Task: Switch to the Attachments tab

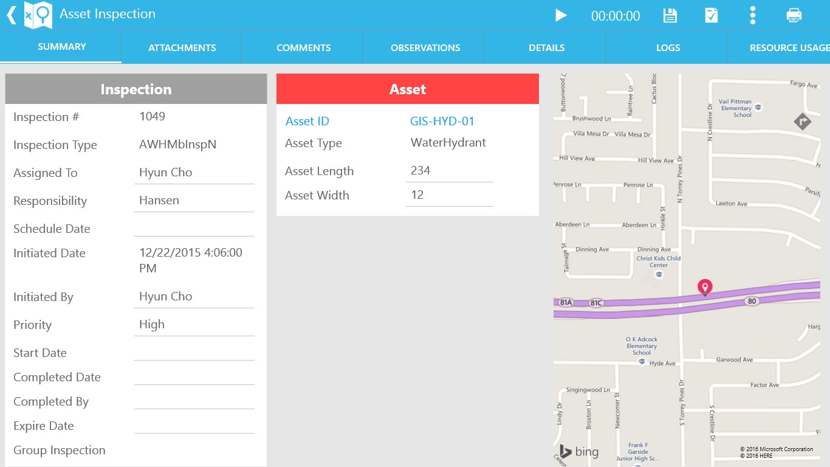Action: coord(182,47)
